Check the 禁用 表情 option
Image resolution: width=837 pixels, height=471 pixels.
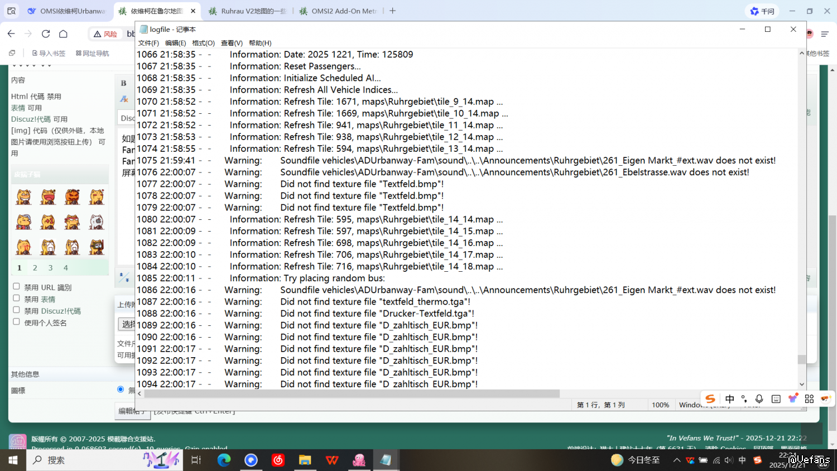[x=16, y=298]
